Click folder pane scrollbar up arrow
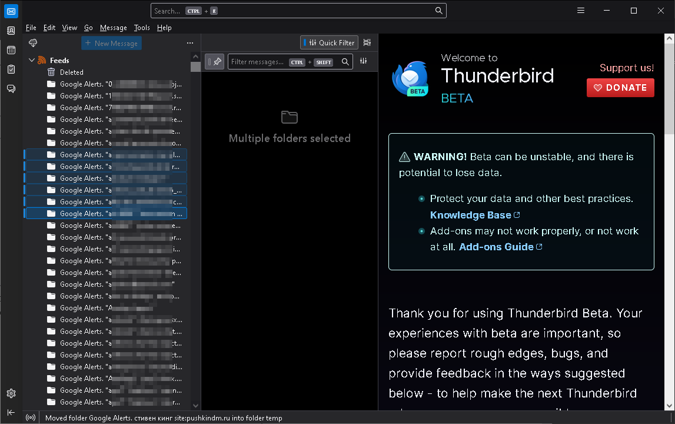The image size is (675, 424). point(196,57)
